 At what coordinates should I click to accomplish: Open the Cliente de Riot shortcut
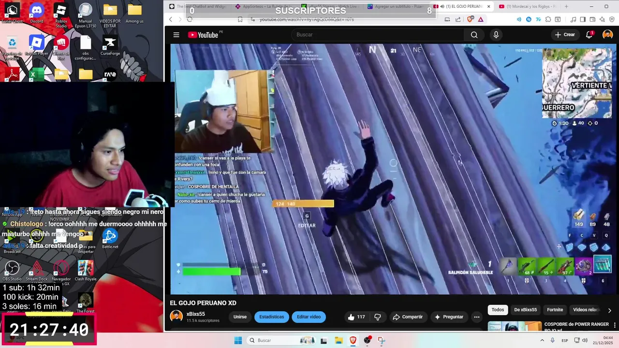tap(61, 48)
